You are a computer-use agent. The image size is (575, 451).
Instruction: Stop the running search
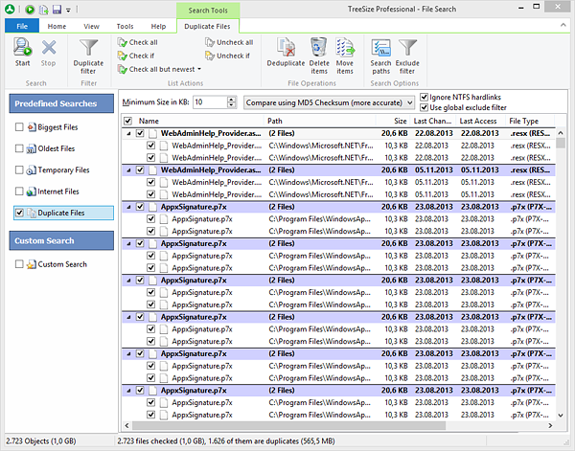(49, 53)
